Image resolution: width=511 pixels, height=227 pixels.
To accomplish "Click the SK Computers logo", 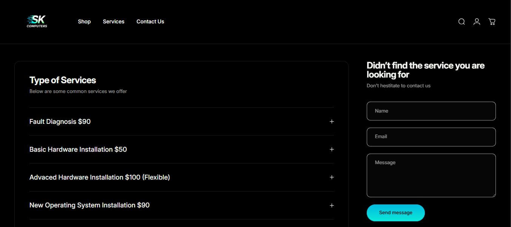I will [x=37, y=21].
